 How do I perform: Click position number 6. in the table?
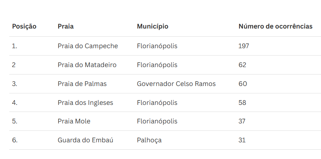15,140
